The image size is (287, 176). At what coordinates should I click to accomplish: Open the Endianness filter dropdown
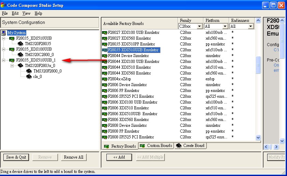pyautogui.click(x=251, y=26)
